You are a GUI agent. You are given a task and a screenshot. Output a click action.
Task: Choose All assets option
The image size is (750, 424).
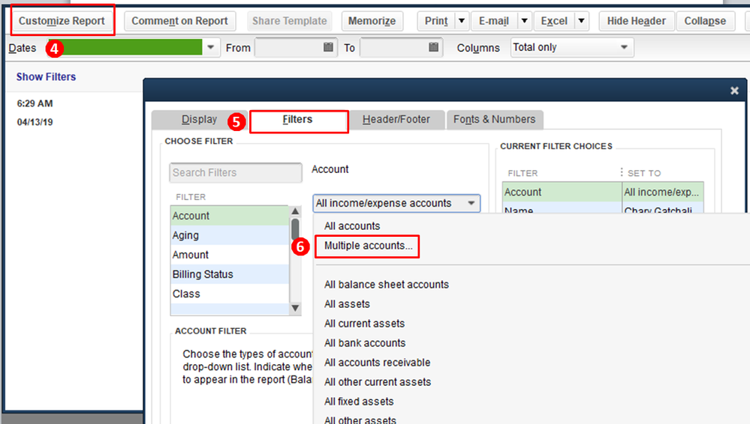coord(348,304)
